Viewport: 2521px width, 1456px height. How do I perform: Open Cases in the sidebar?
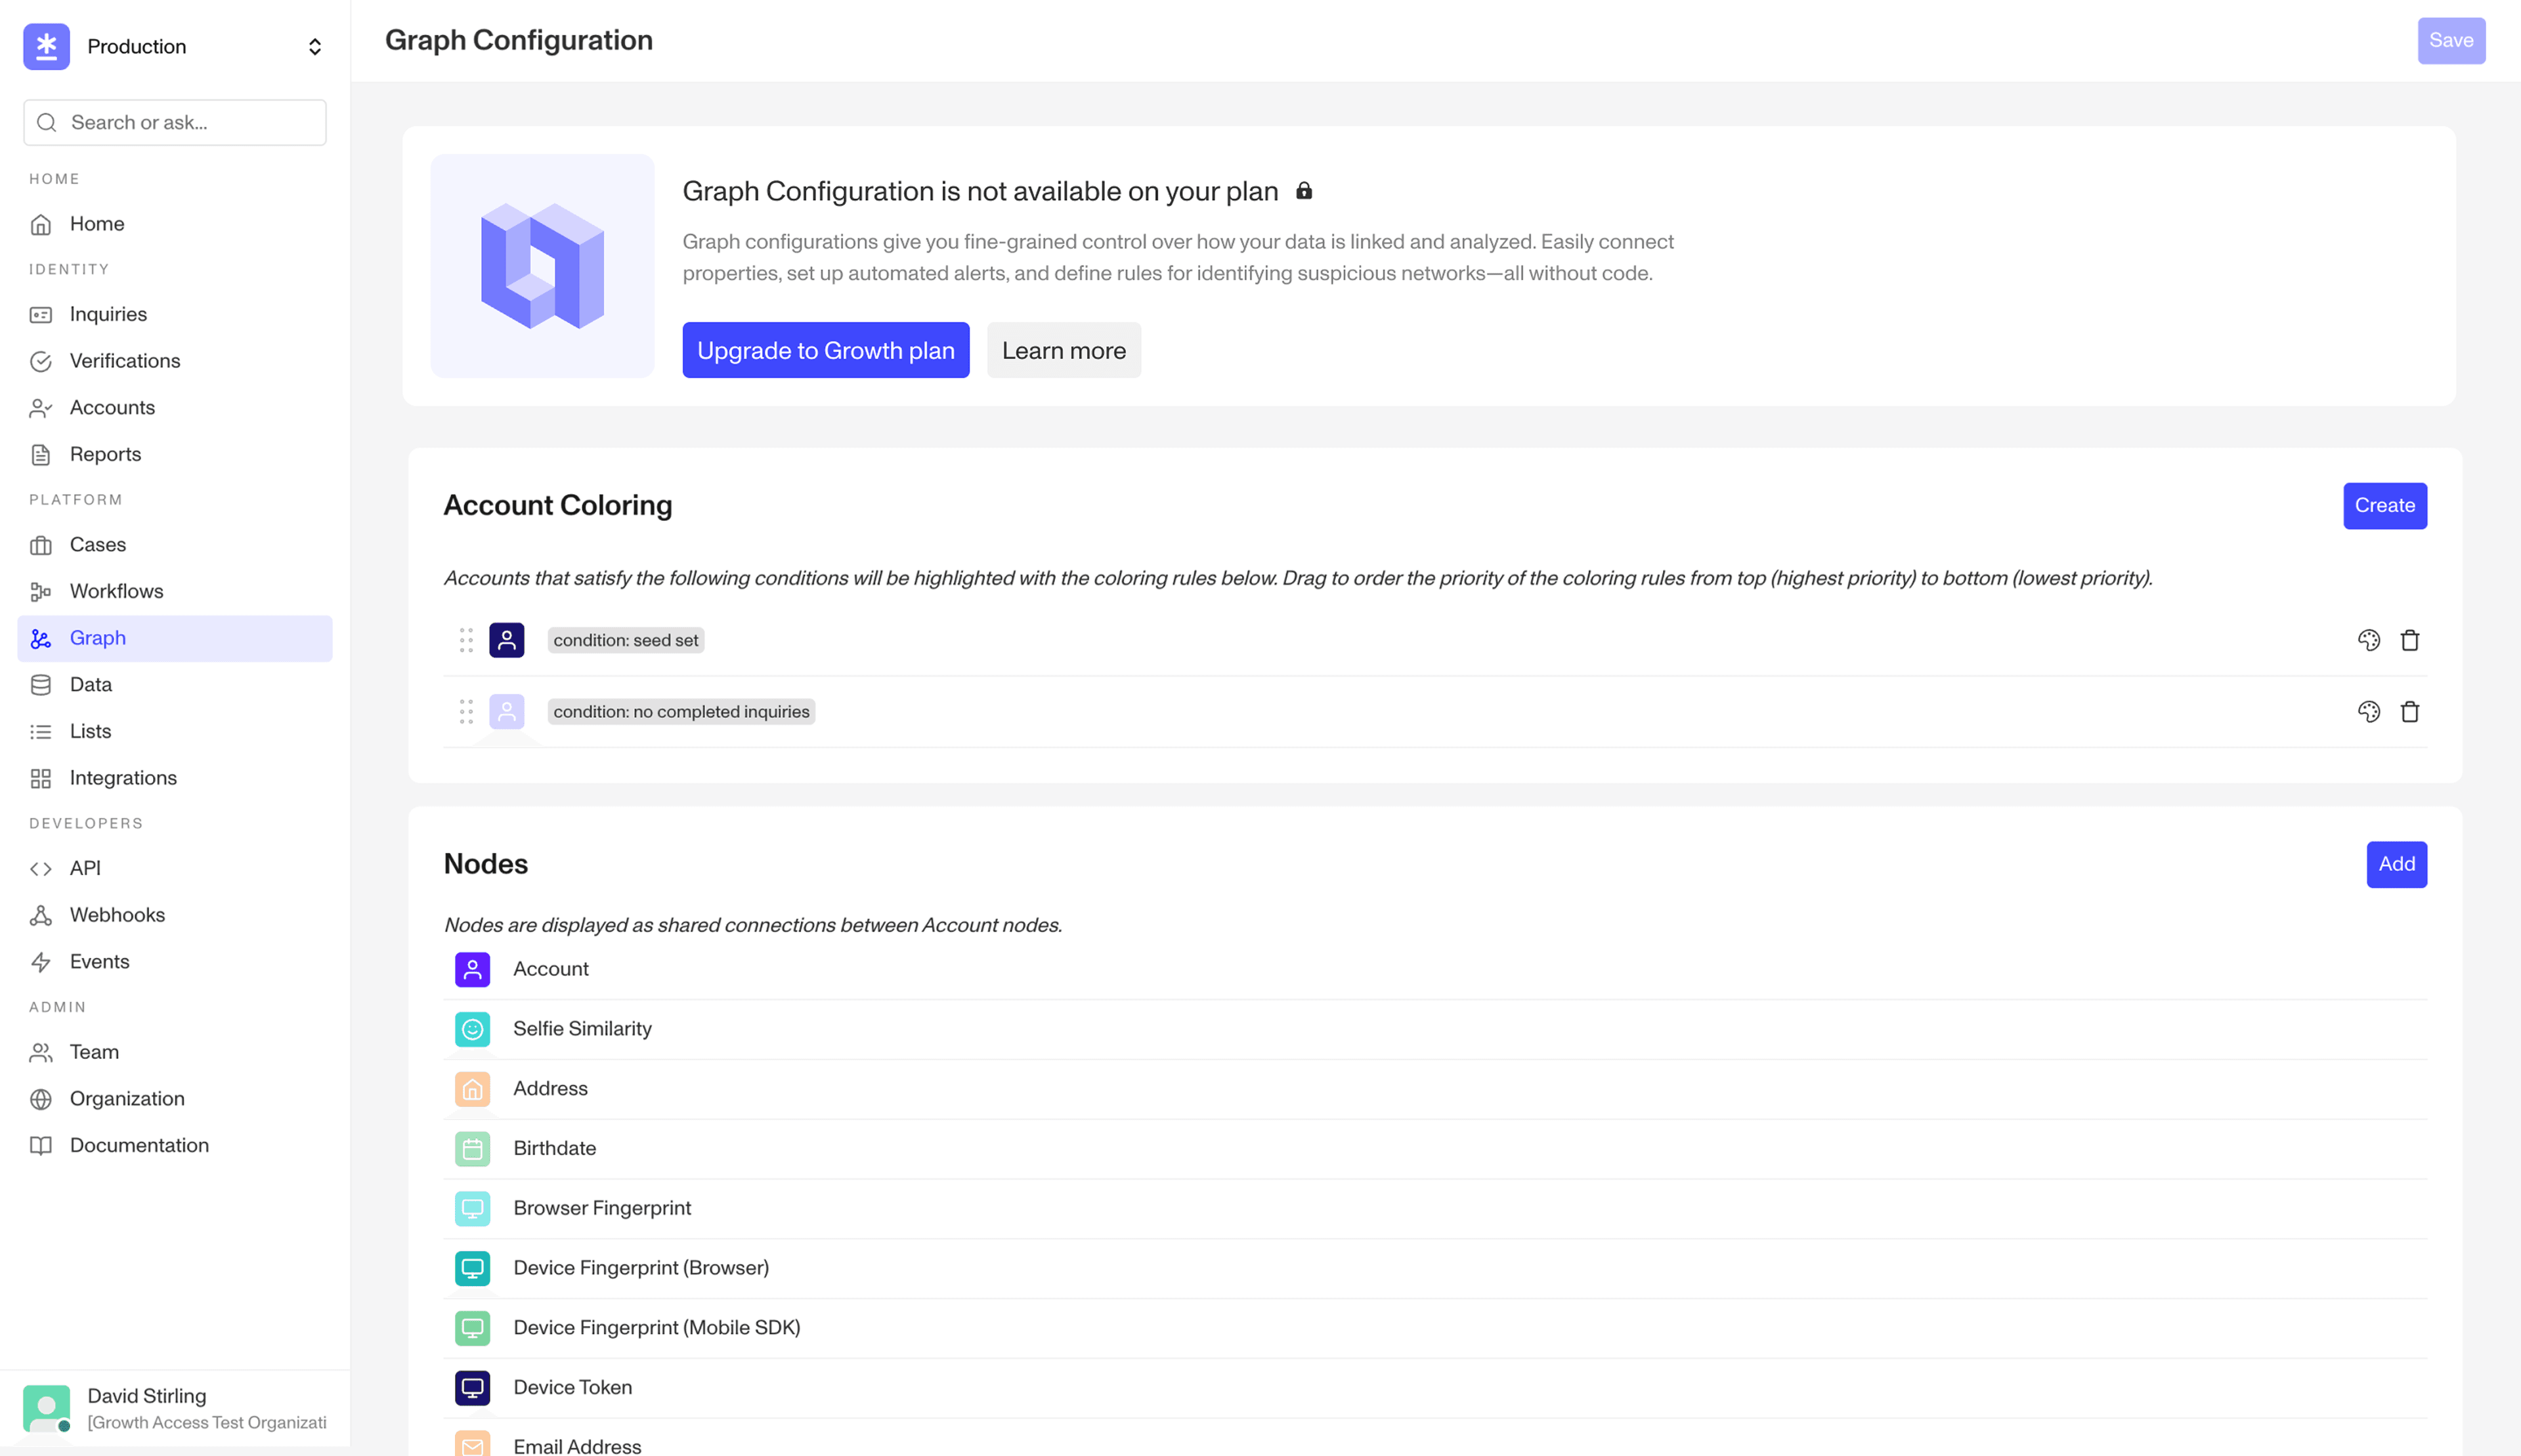pos(175,545)
